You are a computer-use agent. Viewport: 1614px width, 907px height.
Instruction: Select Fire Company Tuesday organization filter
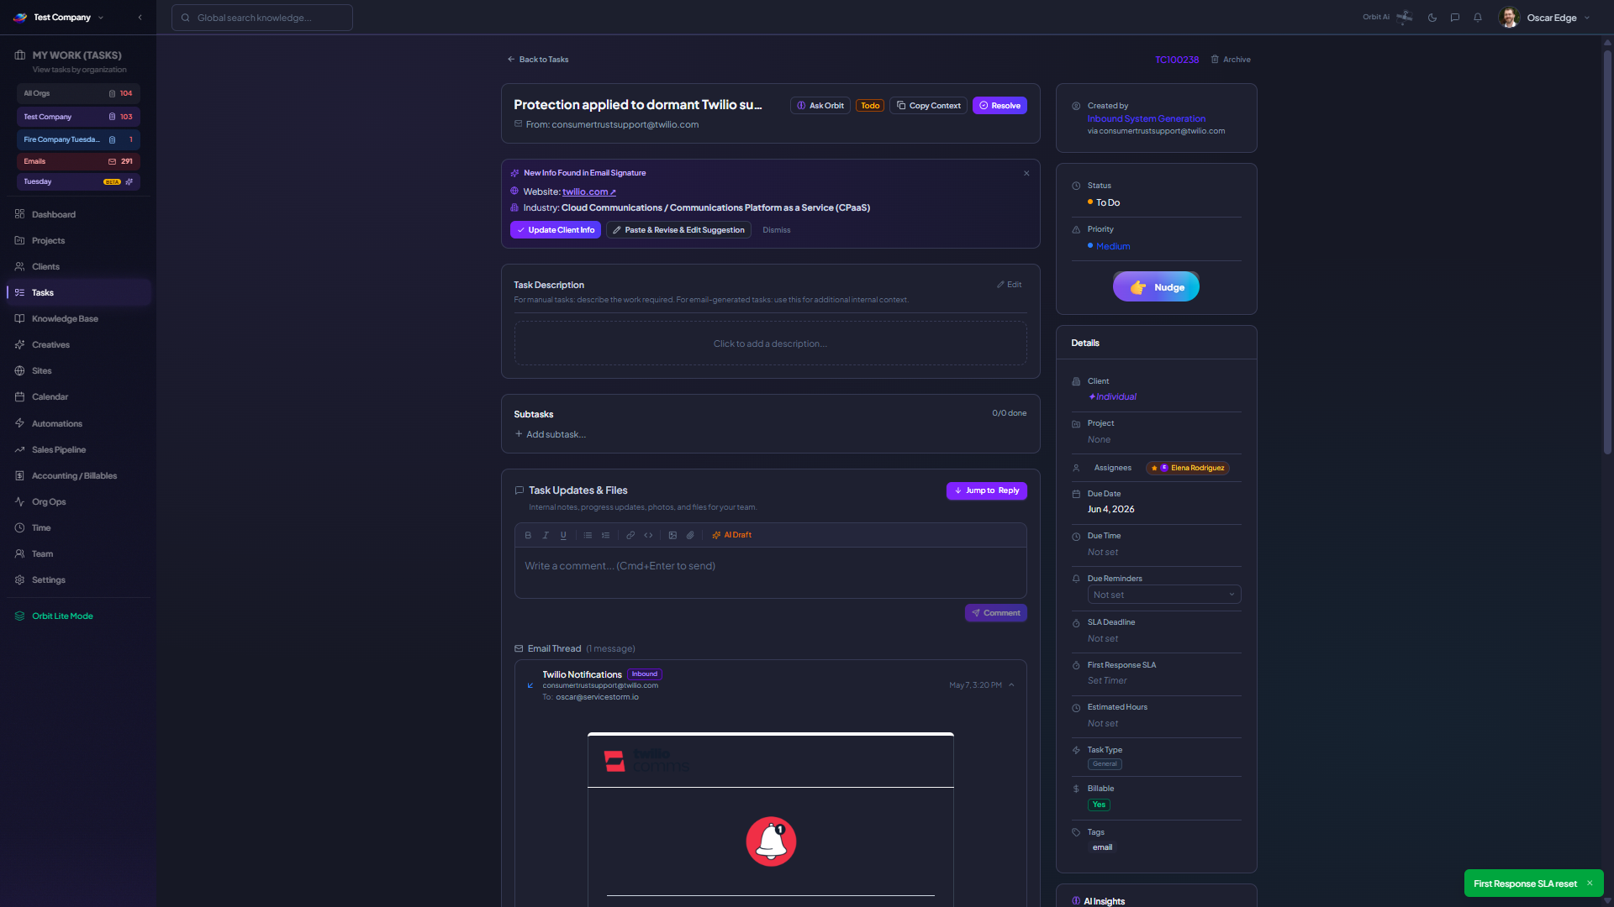78,139
